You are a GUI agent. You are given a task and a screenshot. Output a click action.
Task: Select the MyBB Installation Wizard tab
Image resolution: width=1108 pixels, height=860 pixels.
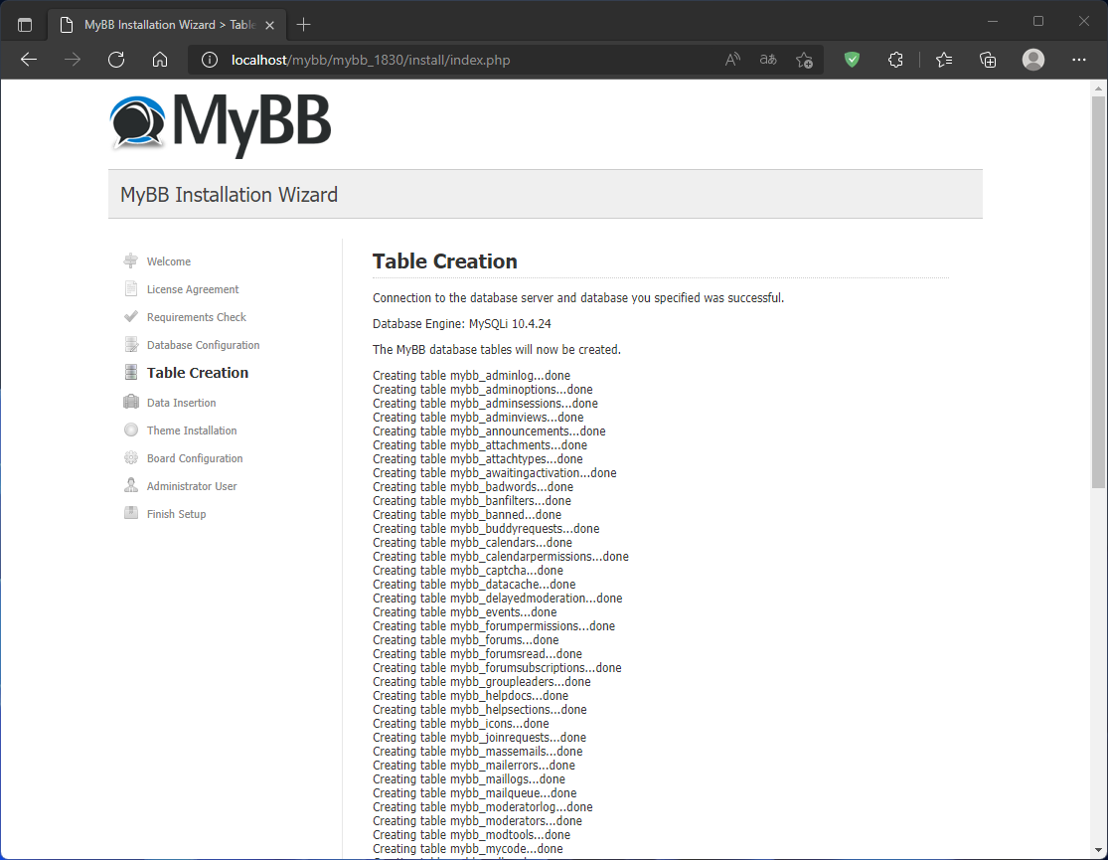point(166,25)
